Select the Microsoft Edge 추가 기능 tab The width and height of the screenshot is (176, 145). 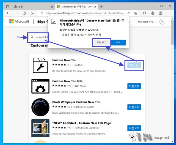(76, 7)
